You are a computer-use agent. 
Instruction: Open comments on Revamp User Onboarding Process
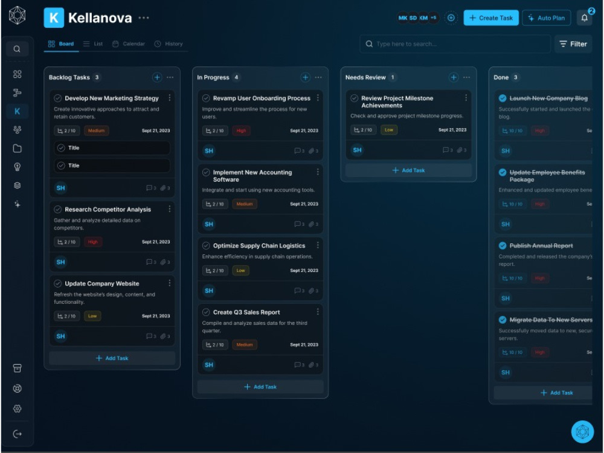tap(300, 150)
